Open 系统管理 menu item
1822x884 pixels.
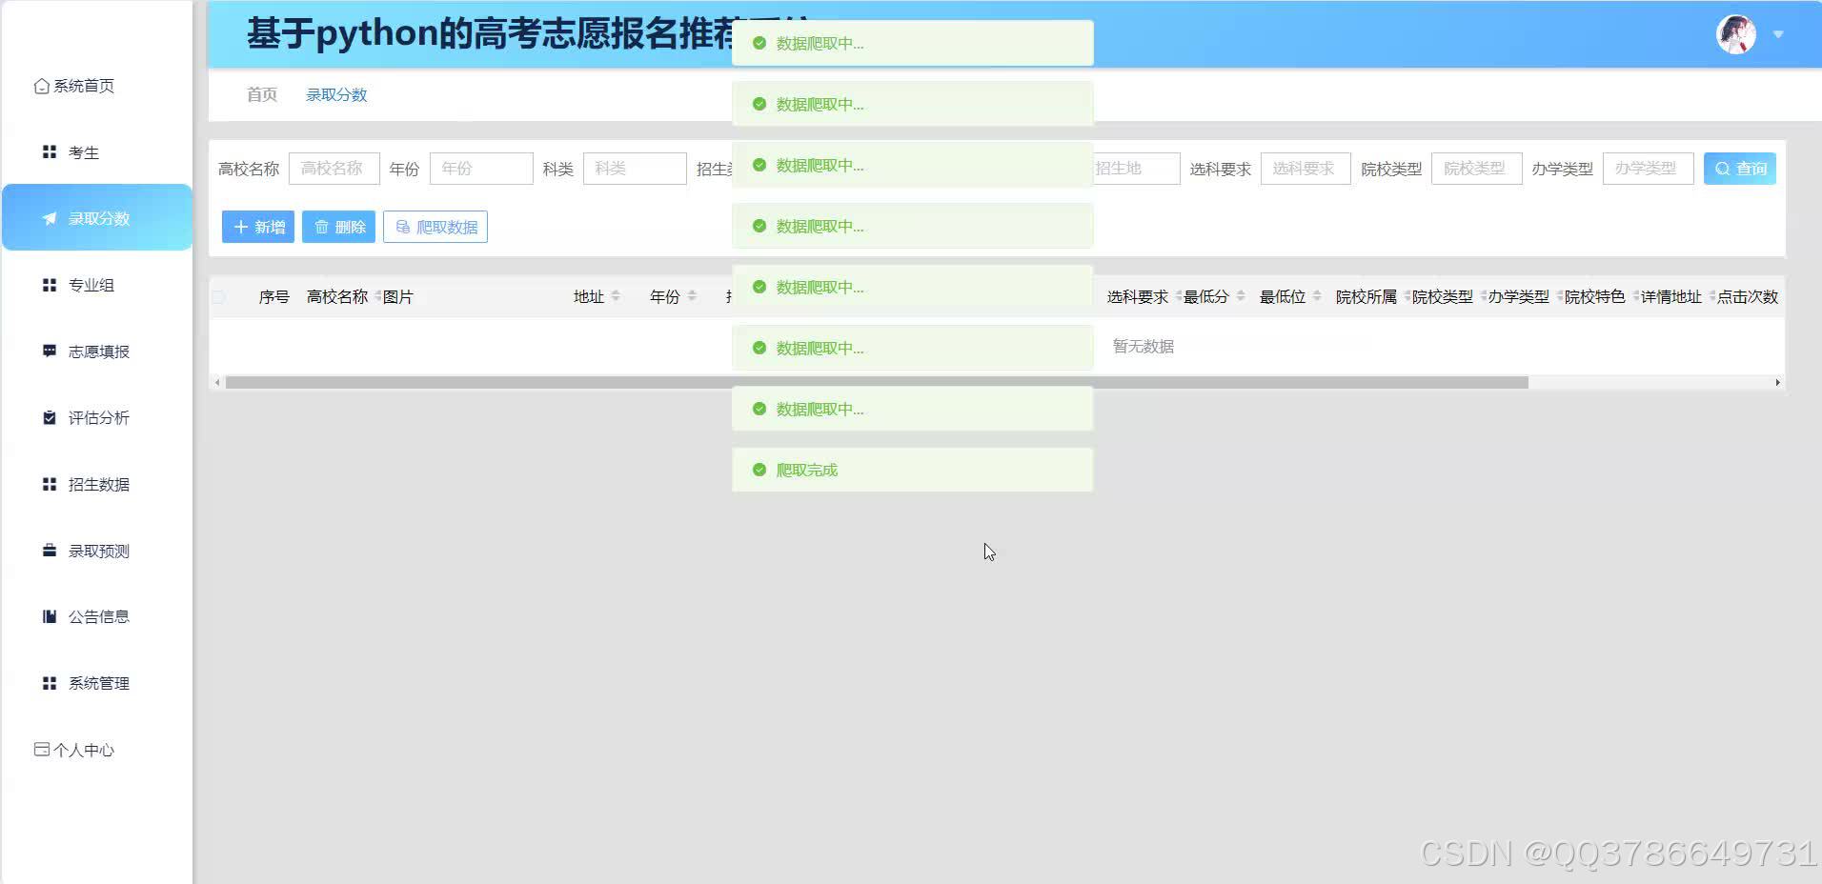tap(99, 683)
